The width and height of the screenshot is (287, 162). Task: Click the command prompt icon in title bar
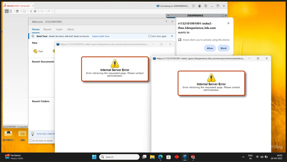tap(193, 6)
